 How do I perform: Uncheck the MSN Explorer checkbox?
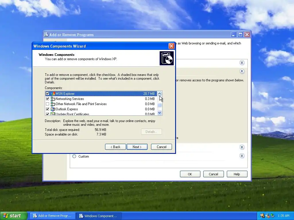pyautogui.click(x=47, y=94)
